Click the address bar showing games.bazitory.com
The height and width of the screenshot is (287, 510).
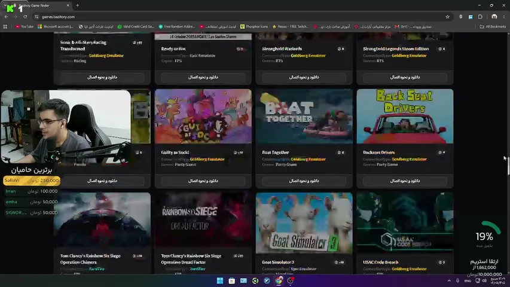[x=241, y=17]
